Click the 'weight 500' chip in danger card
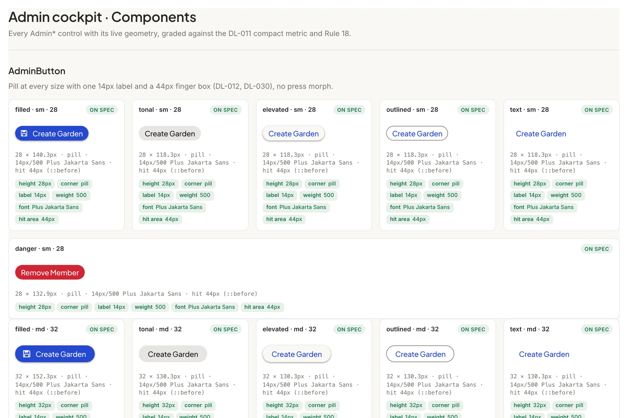The image size is (628, 418). click(150, 307)
